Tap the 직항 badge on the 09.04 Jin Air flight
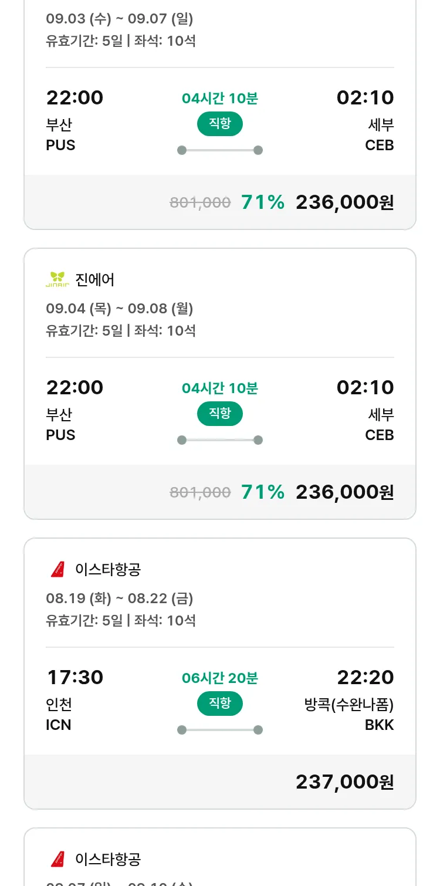440x886 pixels. tap(219, 414)
